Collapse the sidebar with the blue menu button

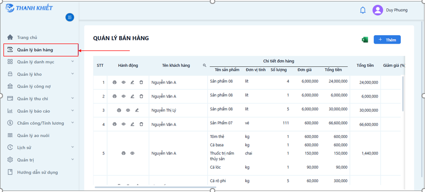[x=69, y=17]
